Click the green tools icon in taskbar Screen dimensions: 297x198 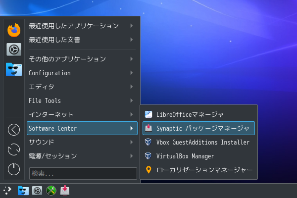point(51,191)
